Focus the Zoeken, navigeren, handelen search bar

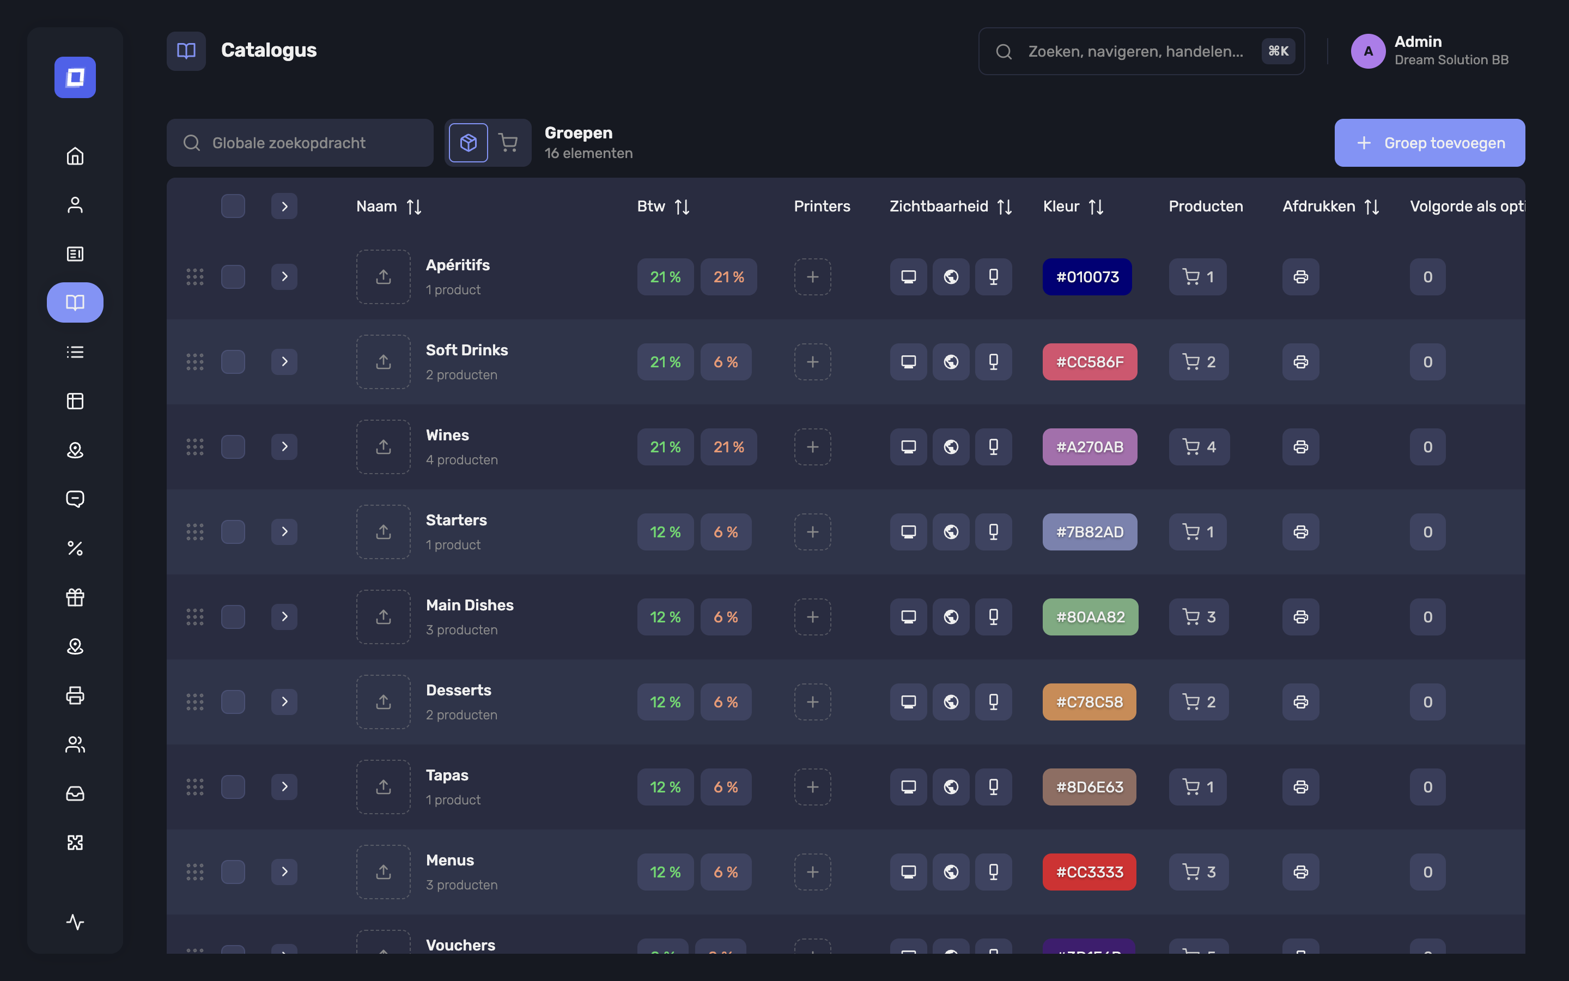click(1141, 51)
